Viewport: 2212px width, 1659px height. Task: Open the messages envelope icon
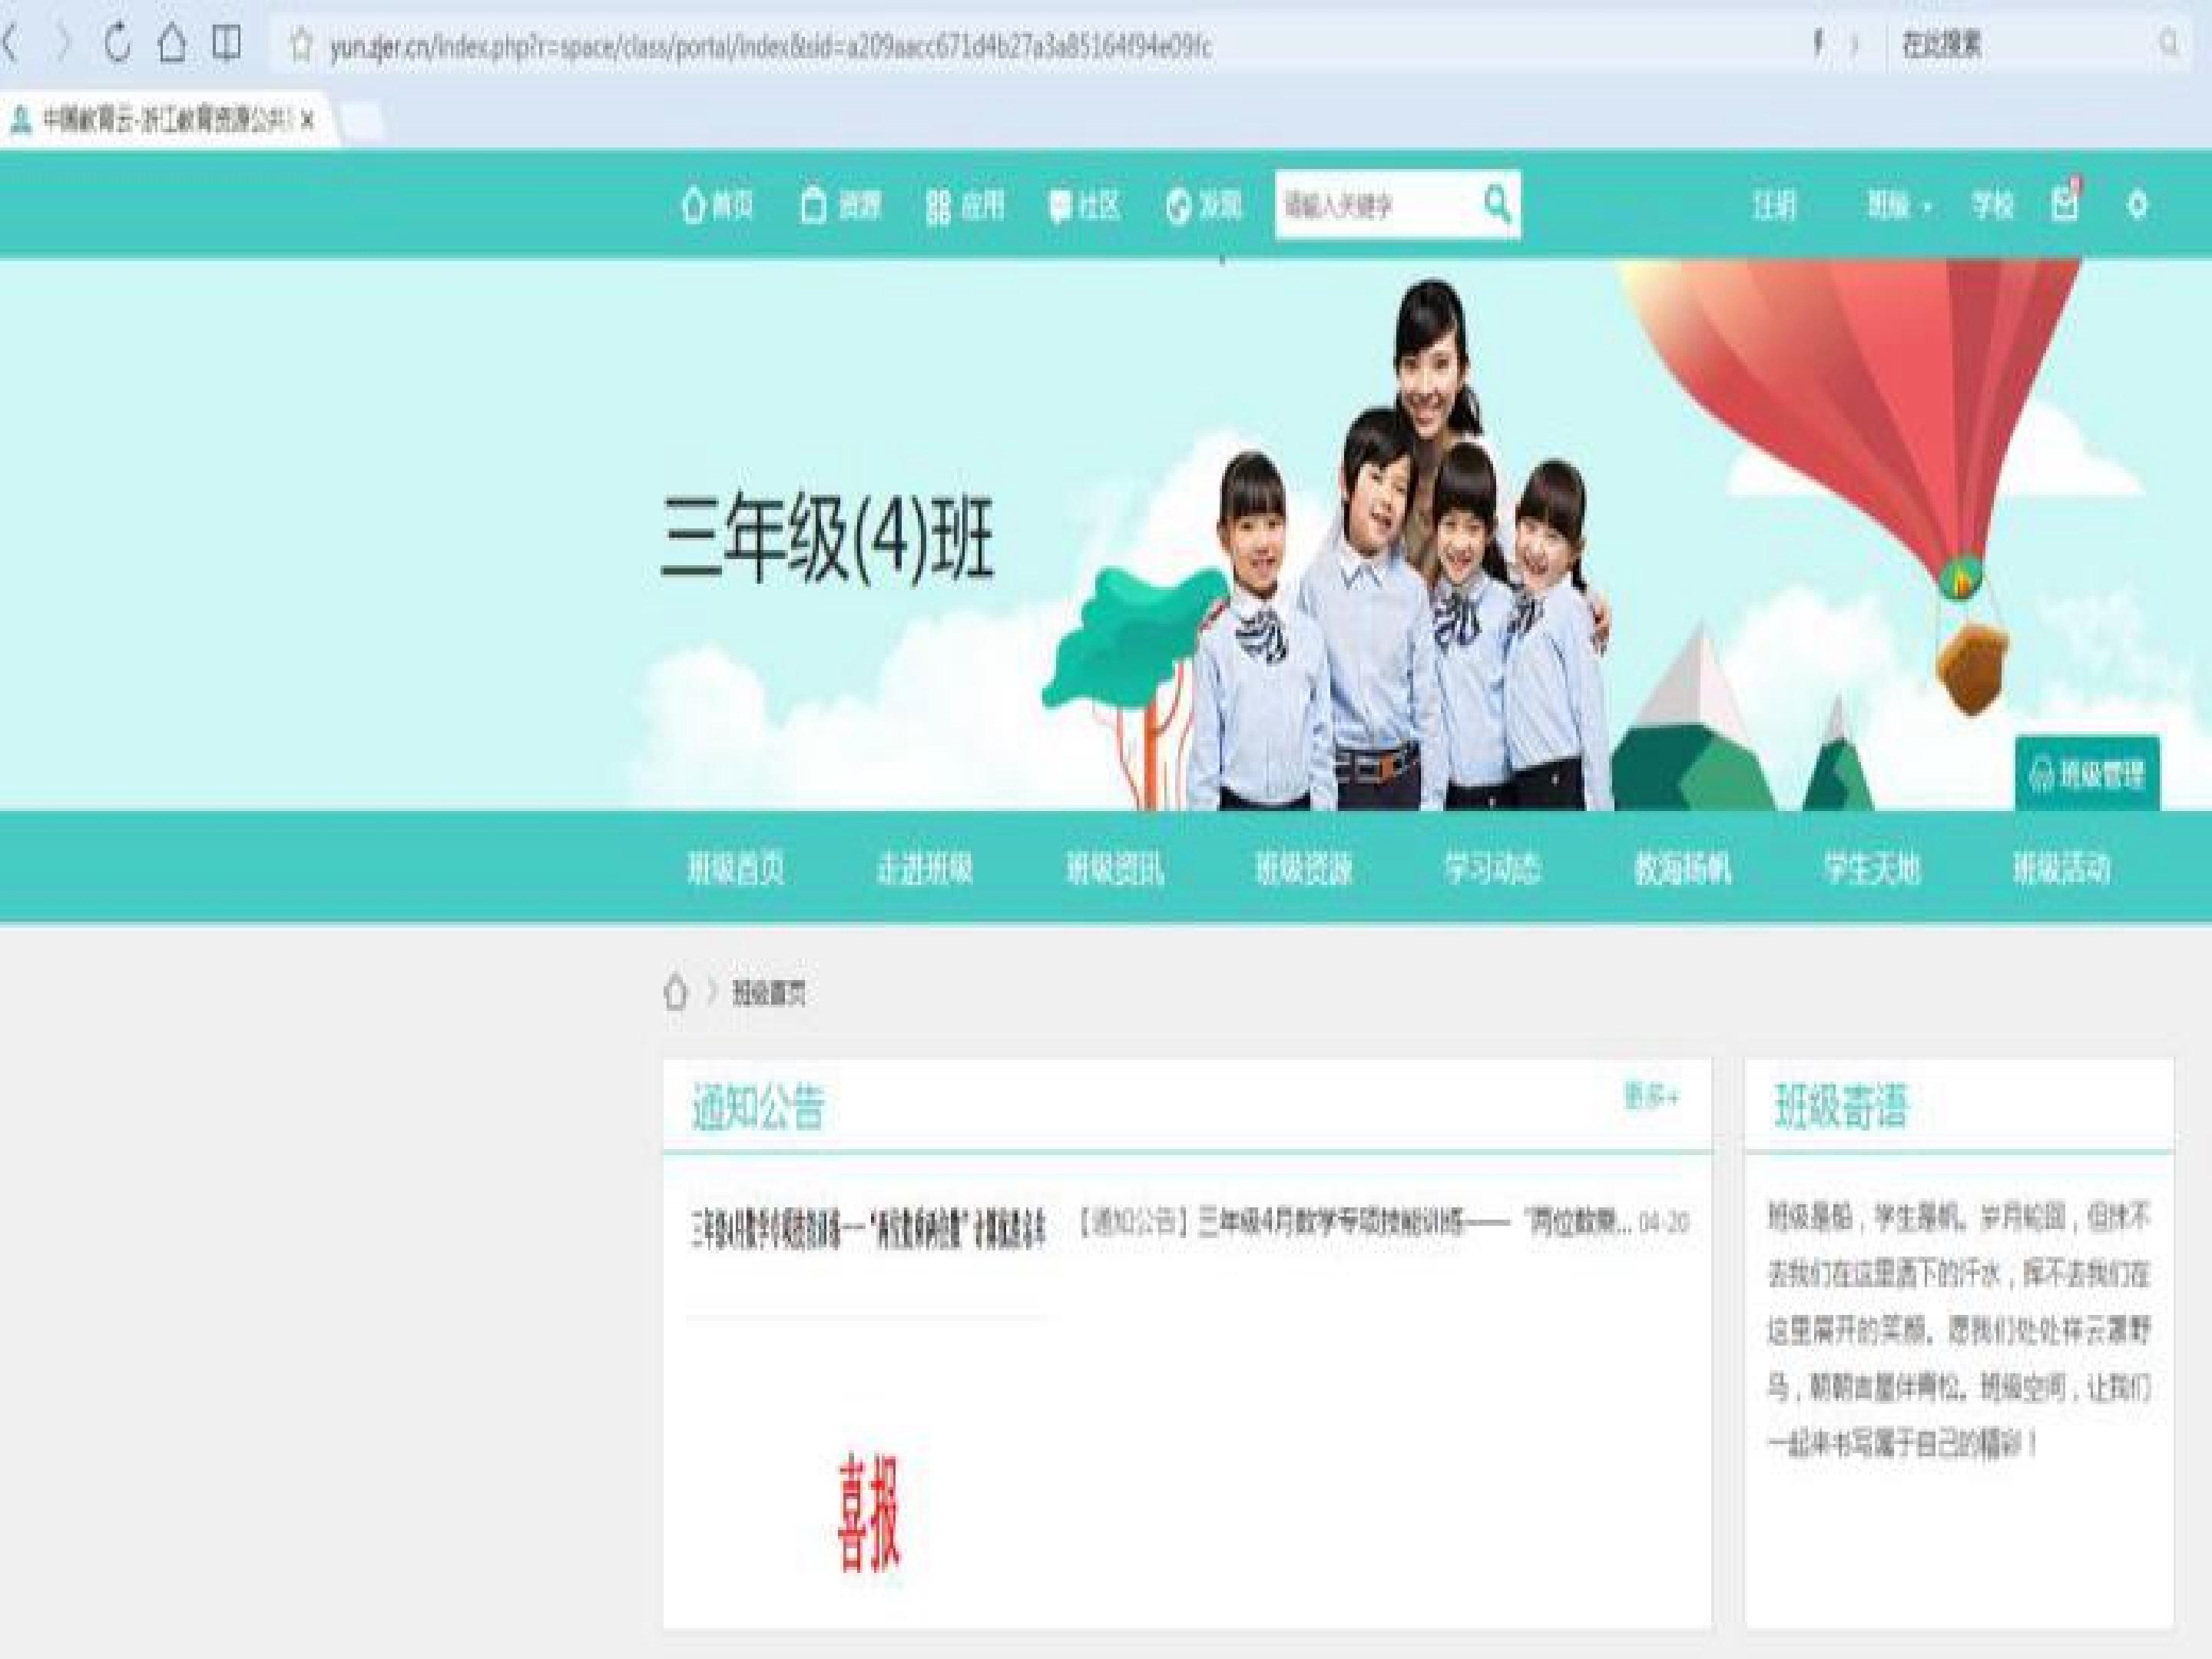click(x=2065, y=204)
